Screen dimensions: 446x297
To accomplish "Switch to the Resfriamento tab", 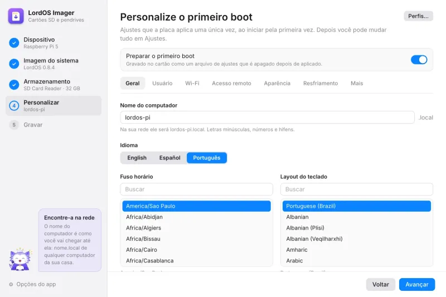I will pos(321,83).
